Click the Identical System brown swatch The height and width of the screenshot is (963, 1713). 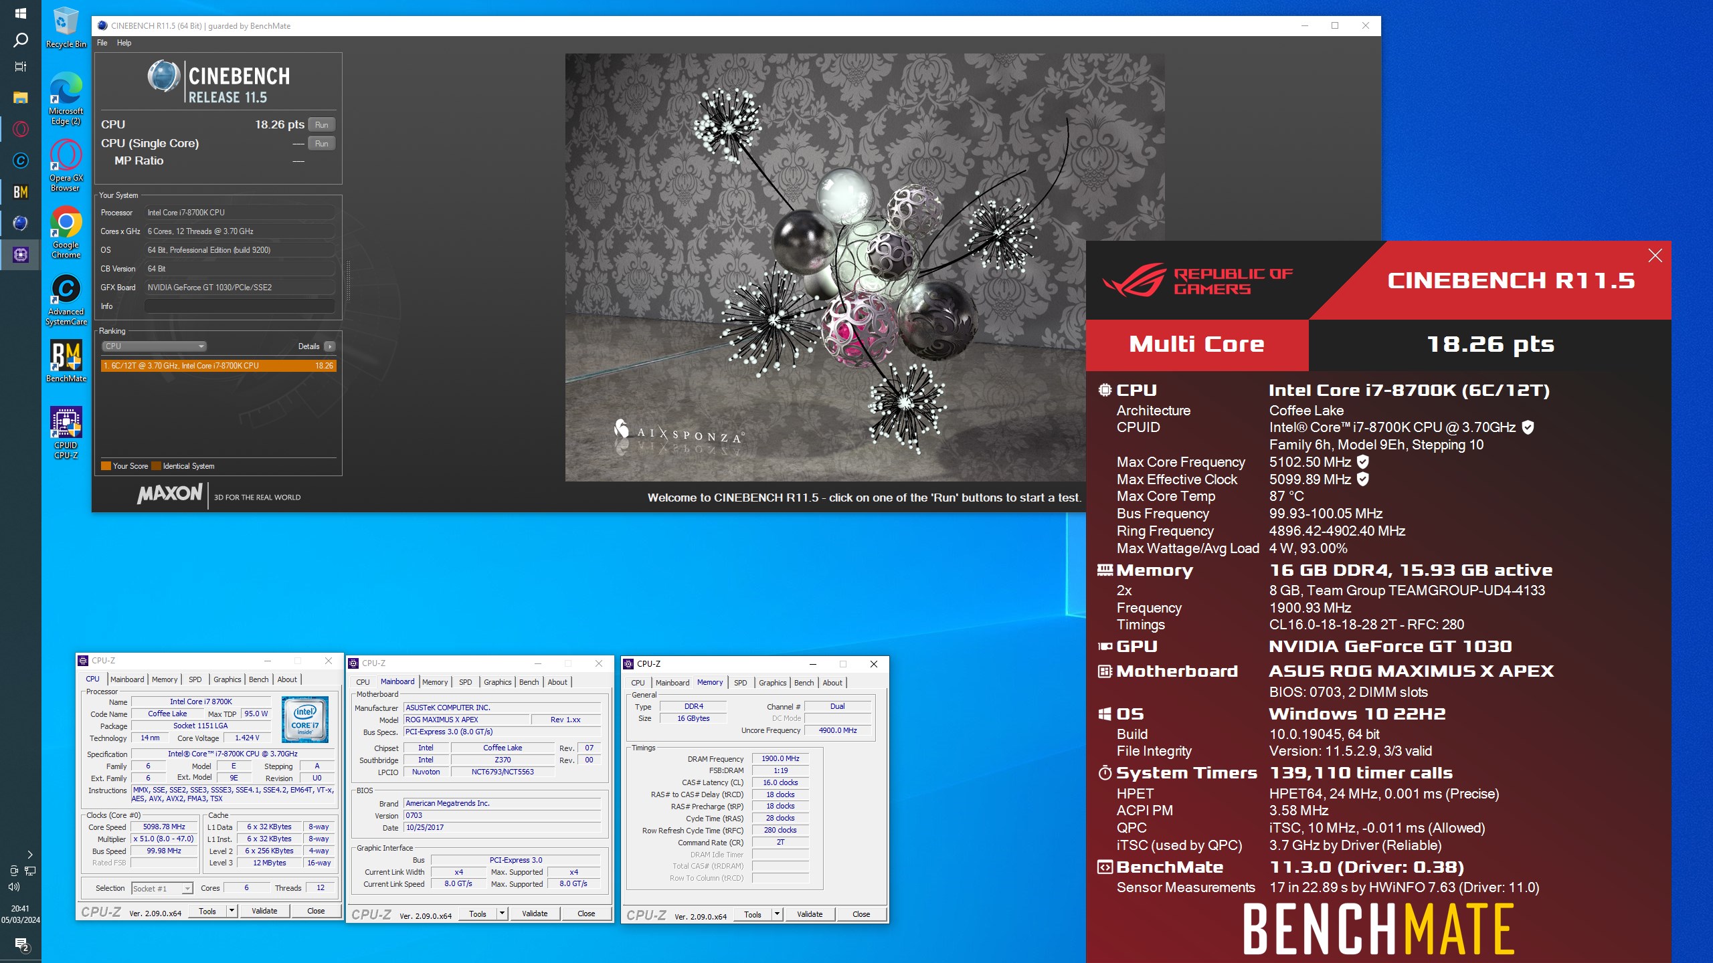pyautogui.click(x=156, y=466)
